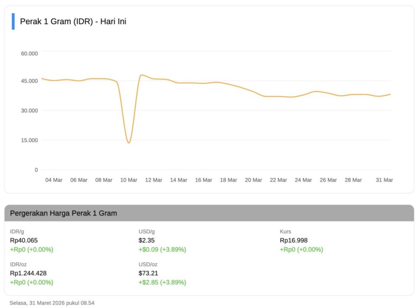Select the 04 Mar axis label
Viewport: 419px width, 308px height.
pyautogui.click(x=54, y=180)
